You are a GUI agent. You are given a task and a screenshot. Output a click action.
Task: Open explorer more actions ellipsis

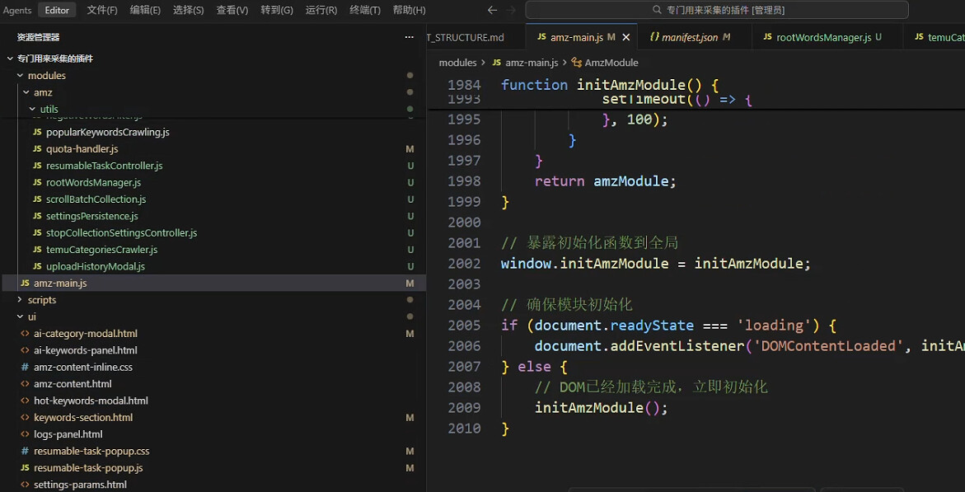click(x=410, y=38)
